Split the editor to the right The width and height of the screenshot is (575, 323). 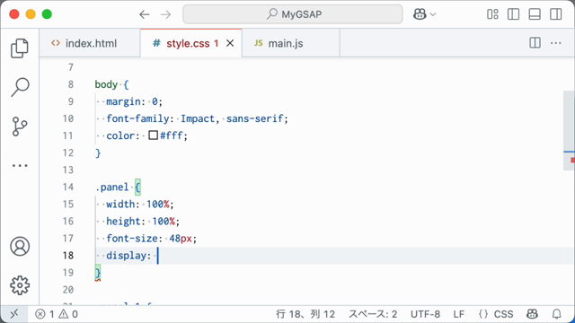[x=535, y=43]
